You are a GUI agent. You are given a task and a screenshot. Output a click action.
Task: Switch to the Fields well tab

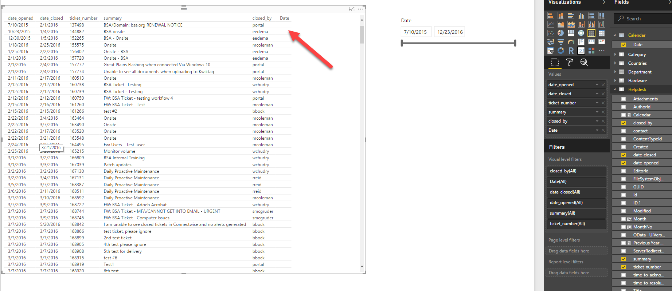[555, 62]
